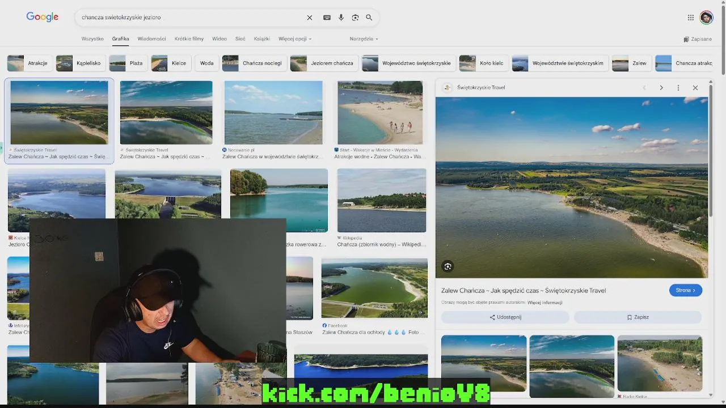Expand the Narzędzia dropdown
This screenshot has height=408, width=726.
click(x=364, y=39)
